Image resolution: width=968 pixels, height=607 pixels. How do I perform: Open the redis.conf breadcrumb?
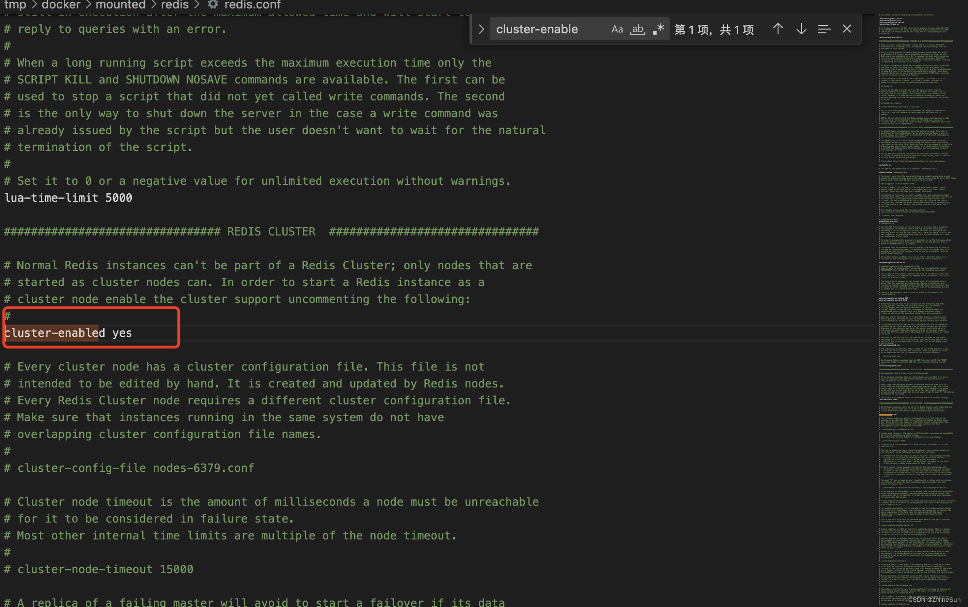click(x=252, y=5)
